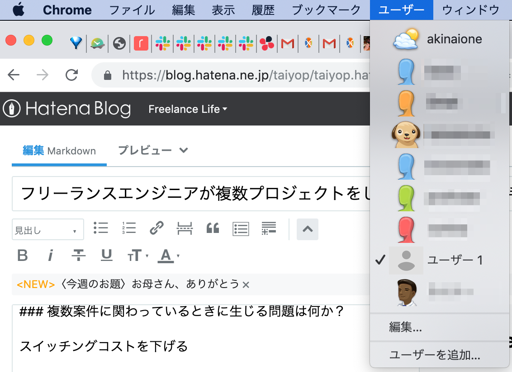Click the 今週のお題 お母さん、ありがとう link
The width and height of the screenshot is (512, 372).
click(x=150, y=284)
